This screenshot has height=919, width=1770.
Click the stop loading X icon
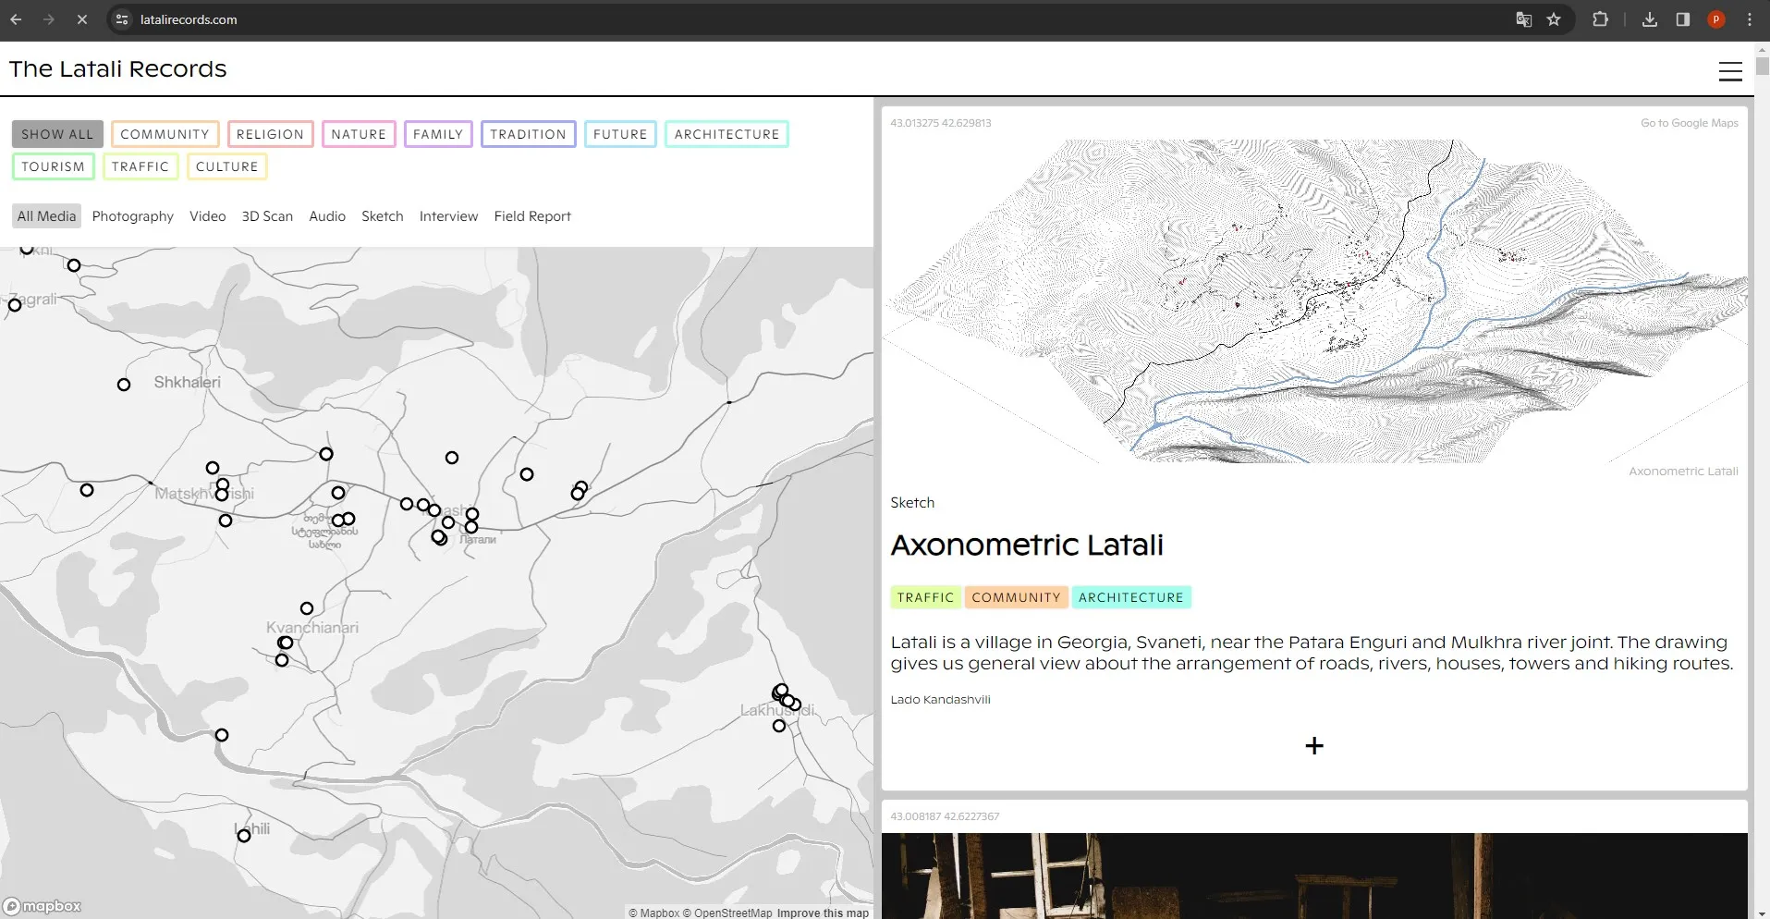82,19
